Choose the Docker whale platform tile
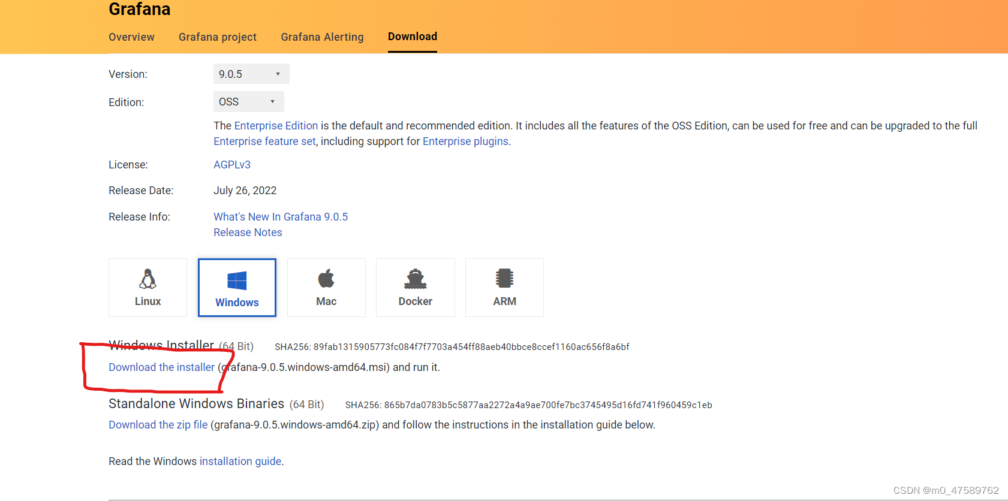 pyautogui.click(x=416, y=288)
